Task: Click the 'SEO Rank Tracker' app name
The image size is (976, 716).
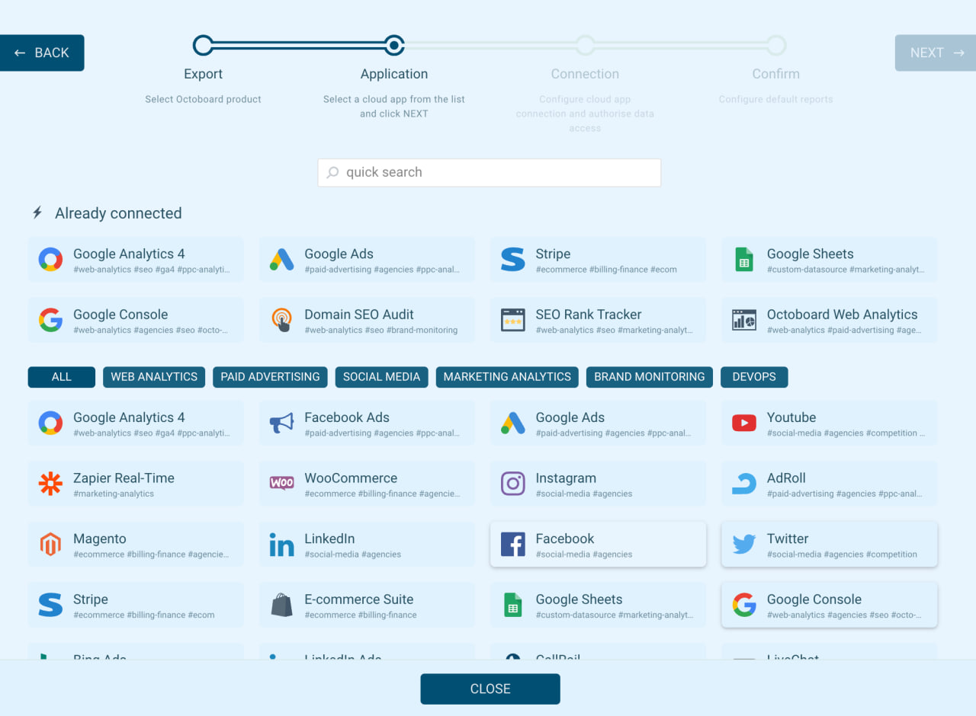Action: [x=589, y=315]
